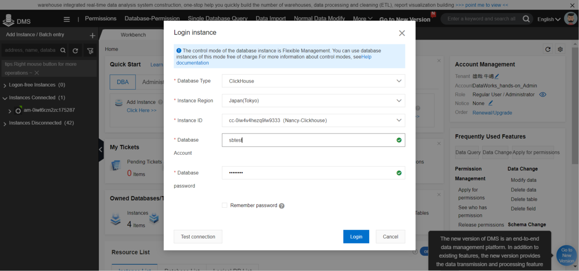The width and height of the screenshot is (579, 271).
Task: Open the Permissions menu
Action: pyautogui.click(x=100, y=18)
